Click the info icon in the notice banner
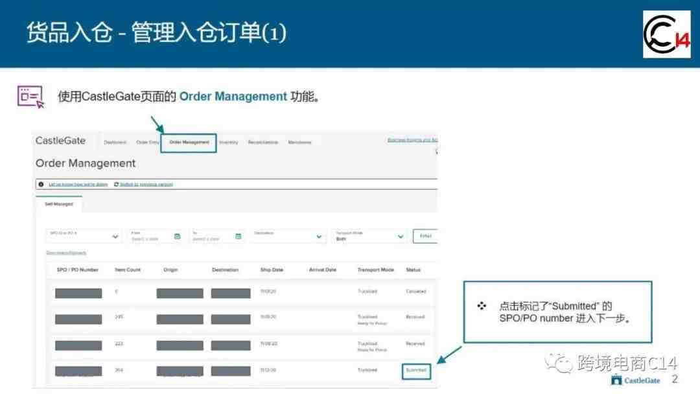The height and width of the screenshot is (394, 700). [41, 184]
